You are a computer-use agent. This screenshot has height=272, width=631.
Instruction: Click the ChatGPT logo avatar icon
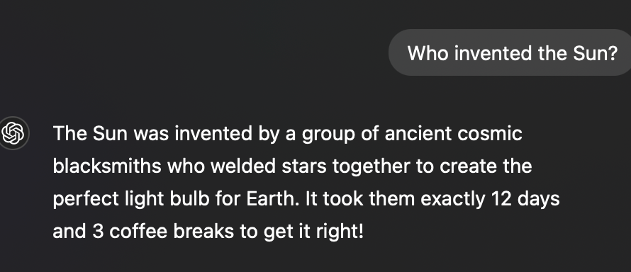(13, 133)
